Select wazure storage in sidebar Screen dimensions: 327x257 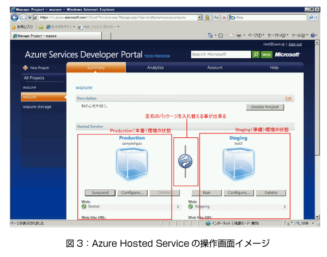pyautogui.click(x=37, y=107)
